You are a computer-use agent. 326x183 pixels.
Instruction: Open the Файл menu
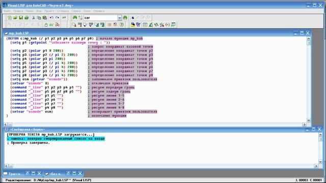click(7, 11)
